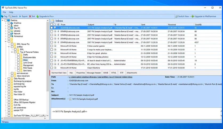Collapse the Top of Personal Folders node
223x129 pixels.
pos(12,52)
